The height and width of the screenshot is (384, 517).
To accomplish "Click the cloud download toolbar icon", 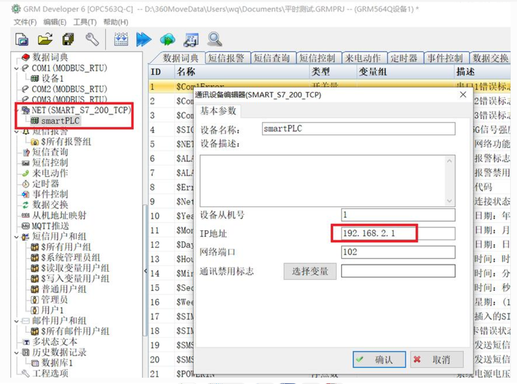I will [168, 40].
